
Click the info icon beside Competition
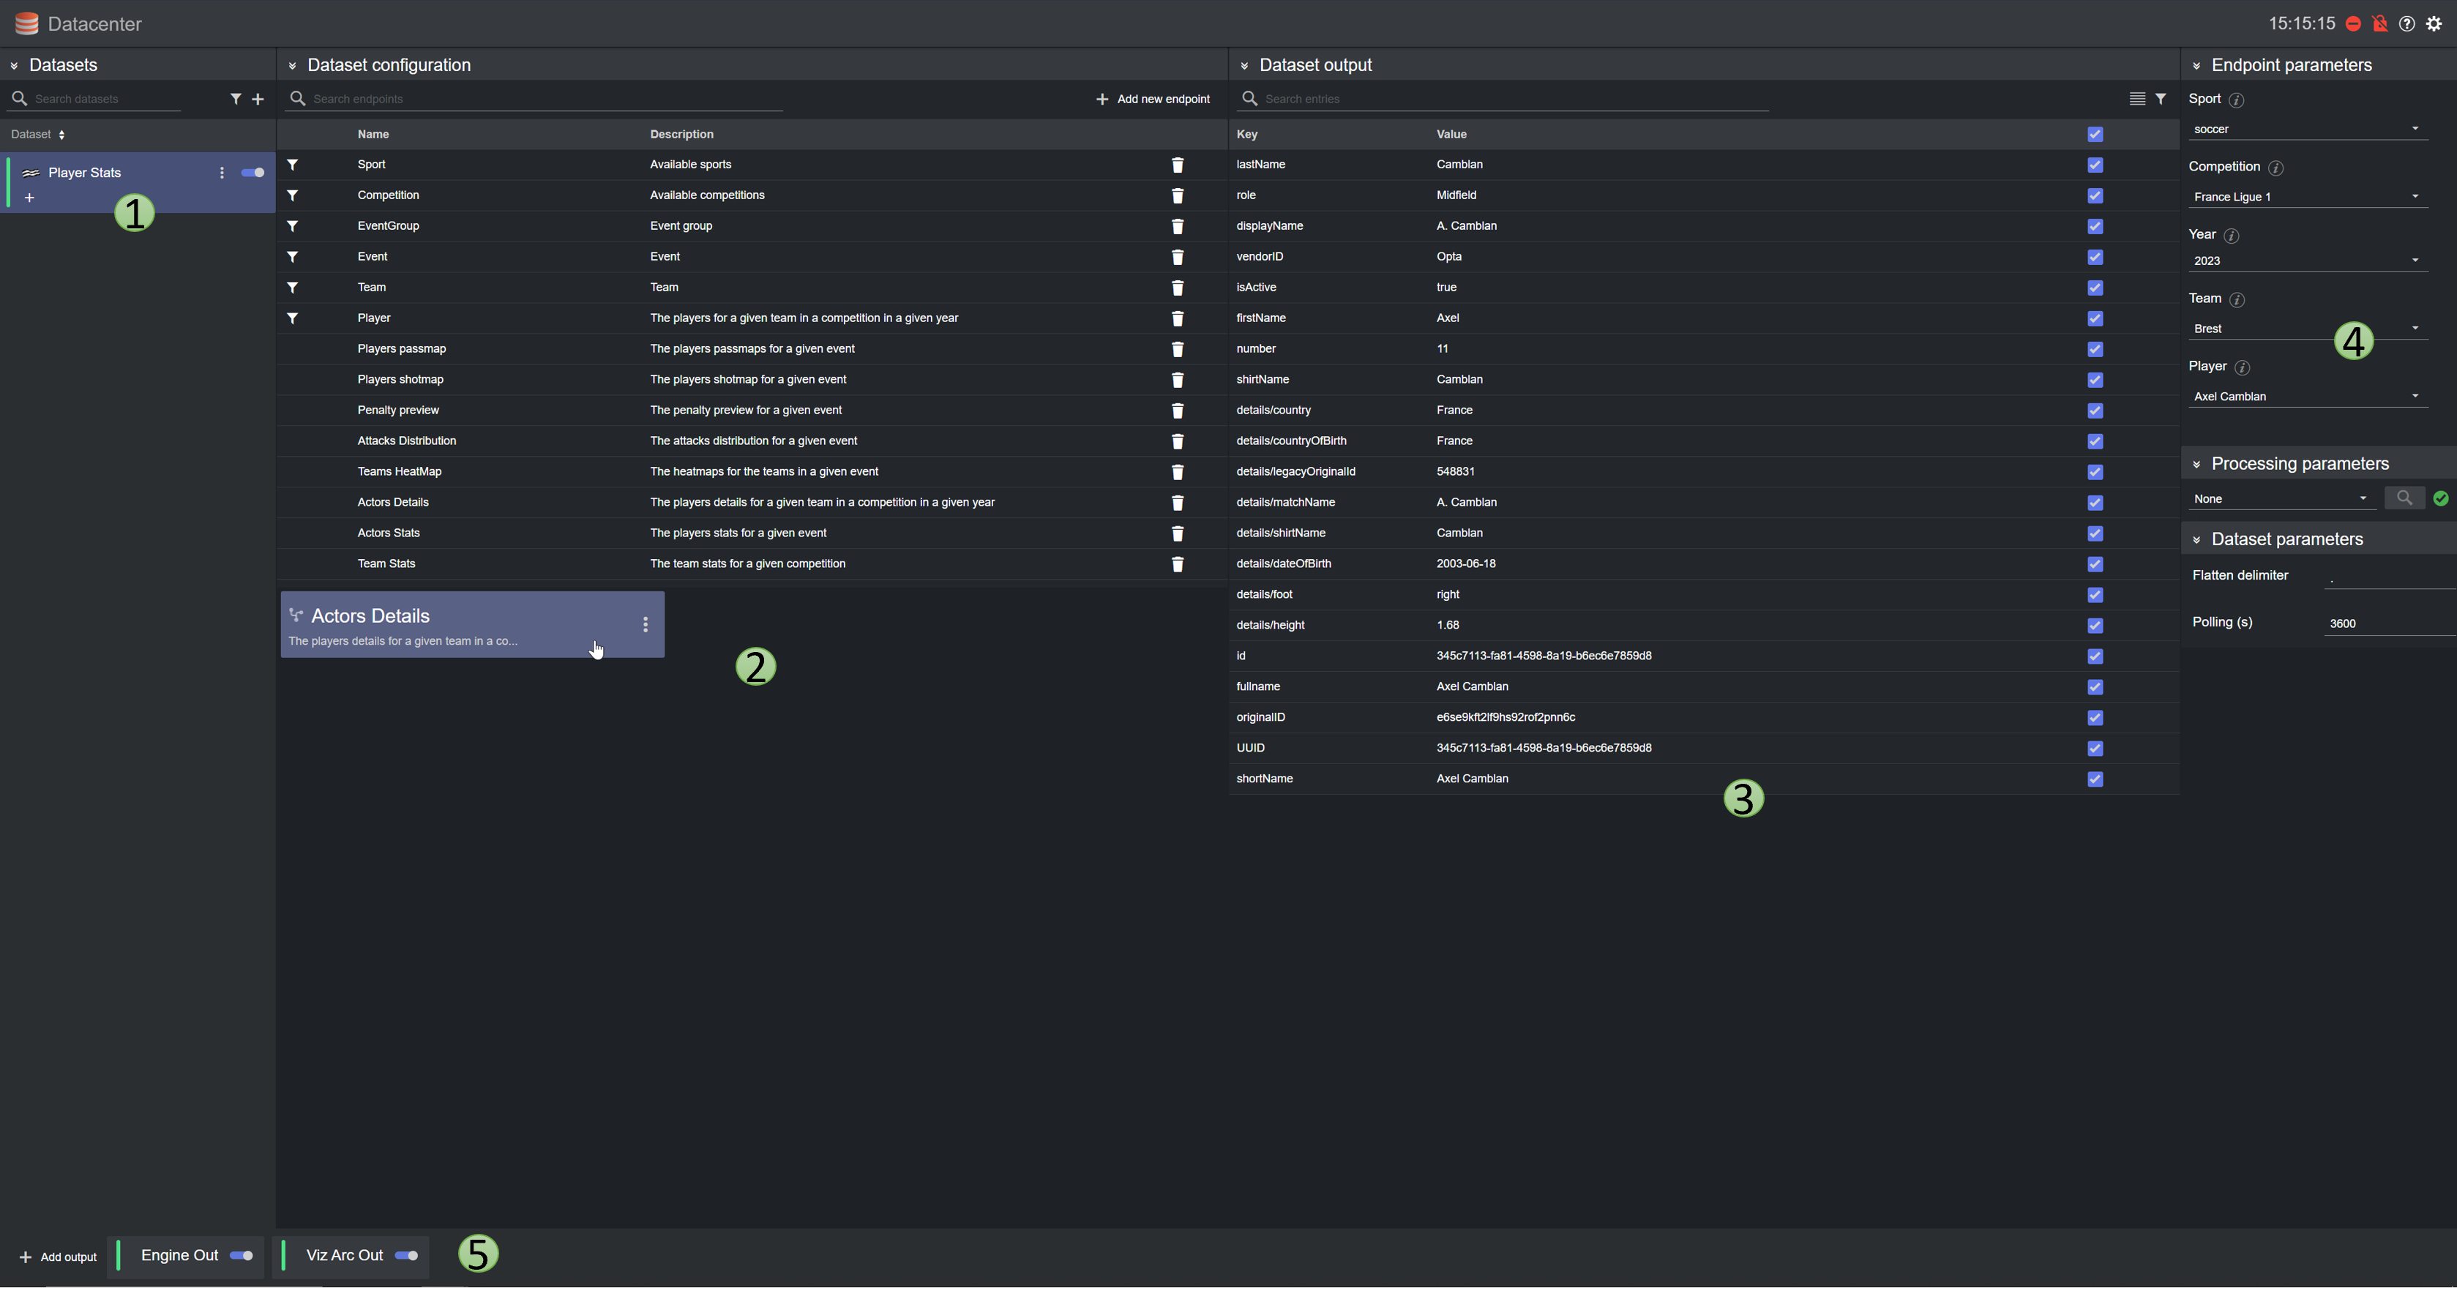coord(2275,168)
